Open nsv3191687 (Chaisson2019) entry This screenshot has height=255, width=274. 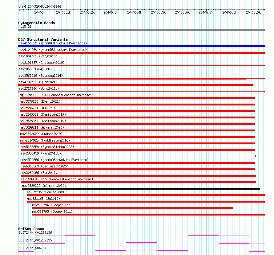pyautogui.click(x=42, y=63)
